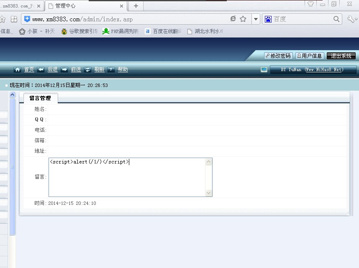Screen dimensions: 359x268
Task: Close the xm8383.com tab
Action: pos(38,6)
